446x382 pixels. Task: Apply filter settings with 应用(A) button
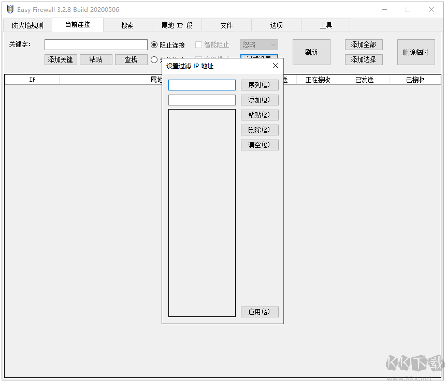(x=260, y=312)
